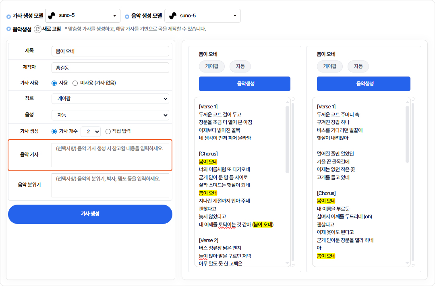Screen dimensions: 435x286
Task: Open the 가사 개수 count dropdown
Action: pos(91,131)
